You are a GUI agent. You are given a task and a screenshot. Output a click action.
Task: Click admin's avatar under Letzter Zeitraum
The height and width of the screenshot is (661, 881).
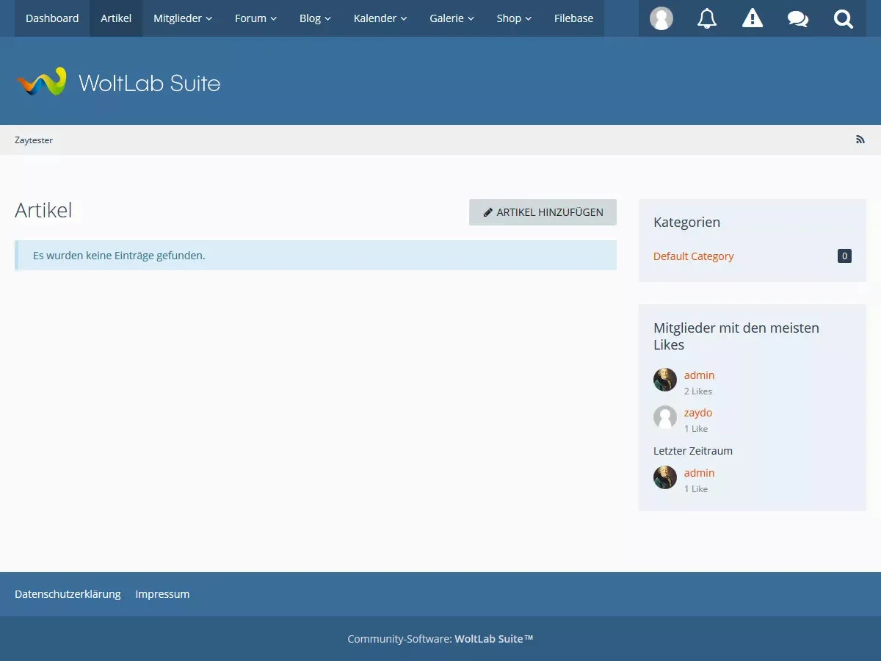(x=665, y=477)
